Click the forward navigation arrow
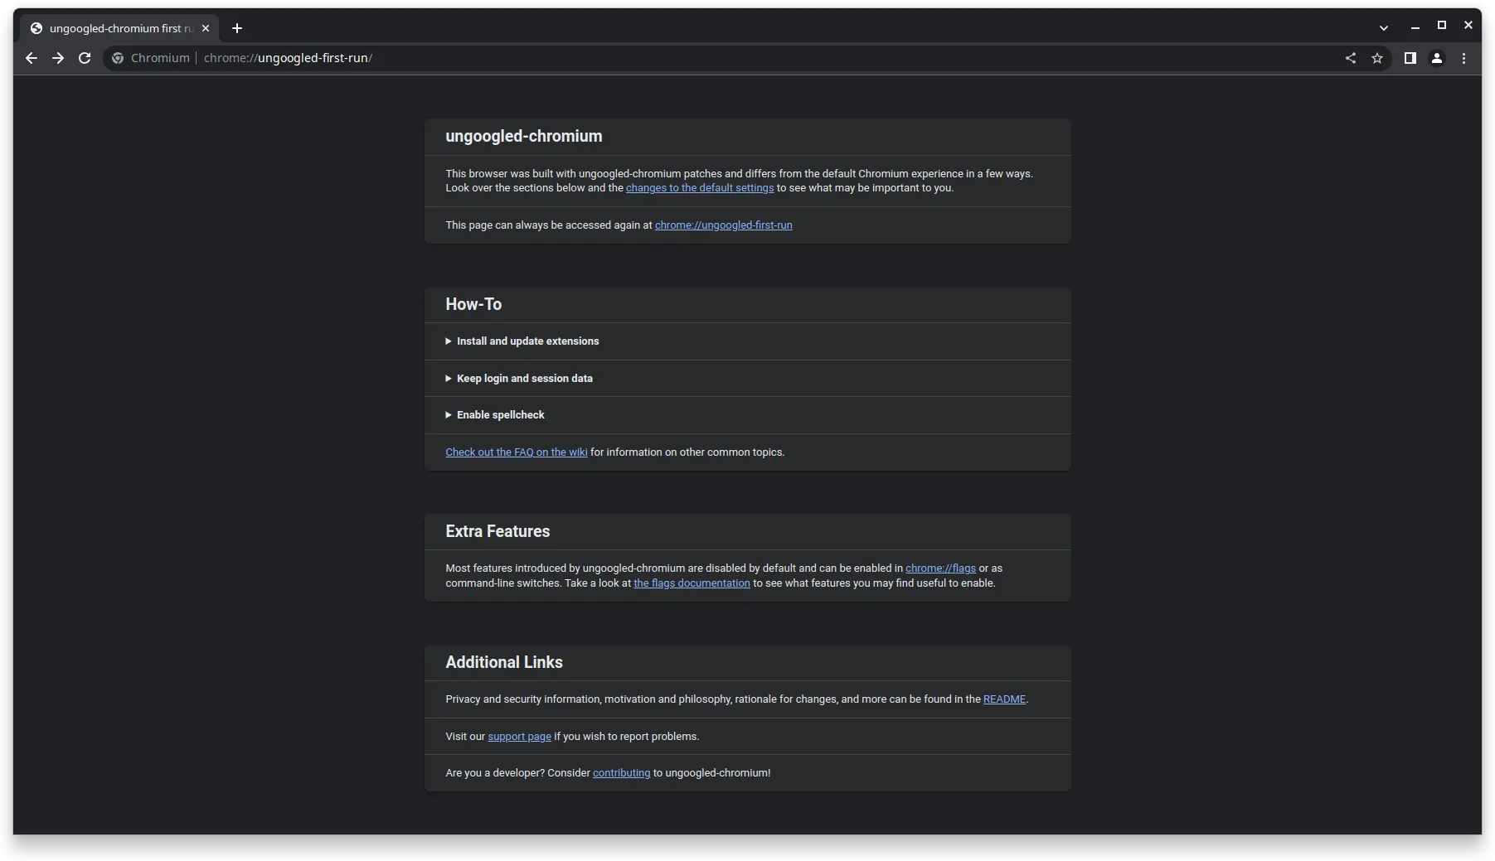 [58, 58]
